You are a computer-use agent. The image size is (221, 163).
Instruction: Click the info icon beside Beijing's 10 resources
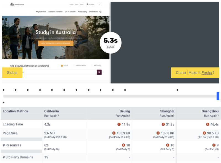click(x=123, y=145)
